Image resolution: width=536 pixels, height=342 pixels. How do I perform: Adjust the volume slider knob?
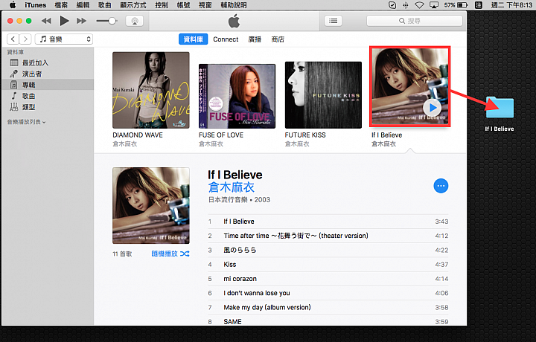pyautogui.click(x=112, y=21)
